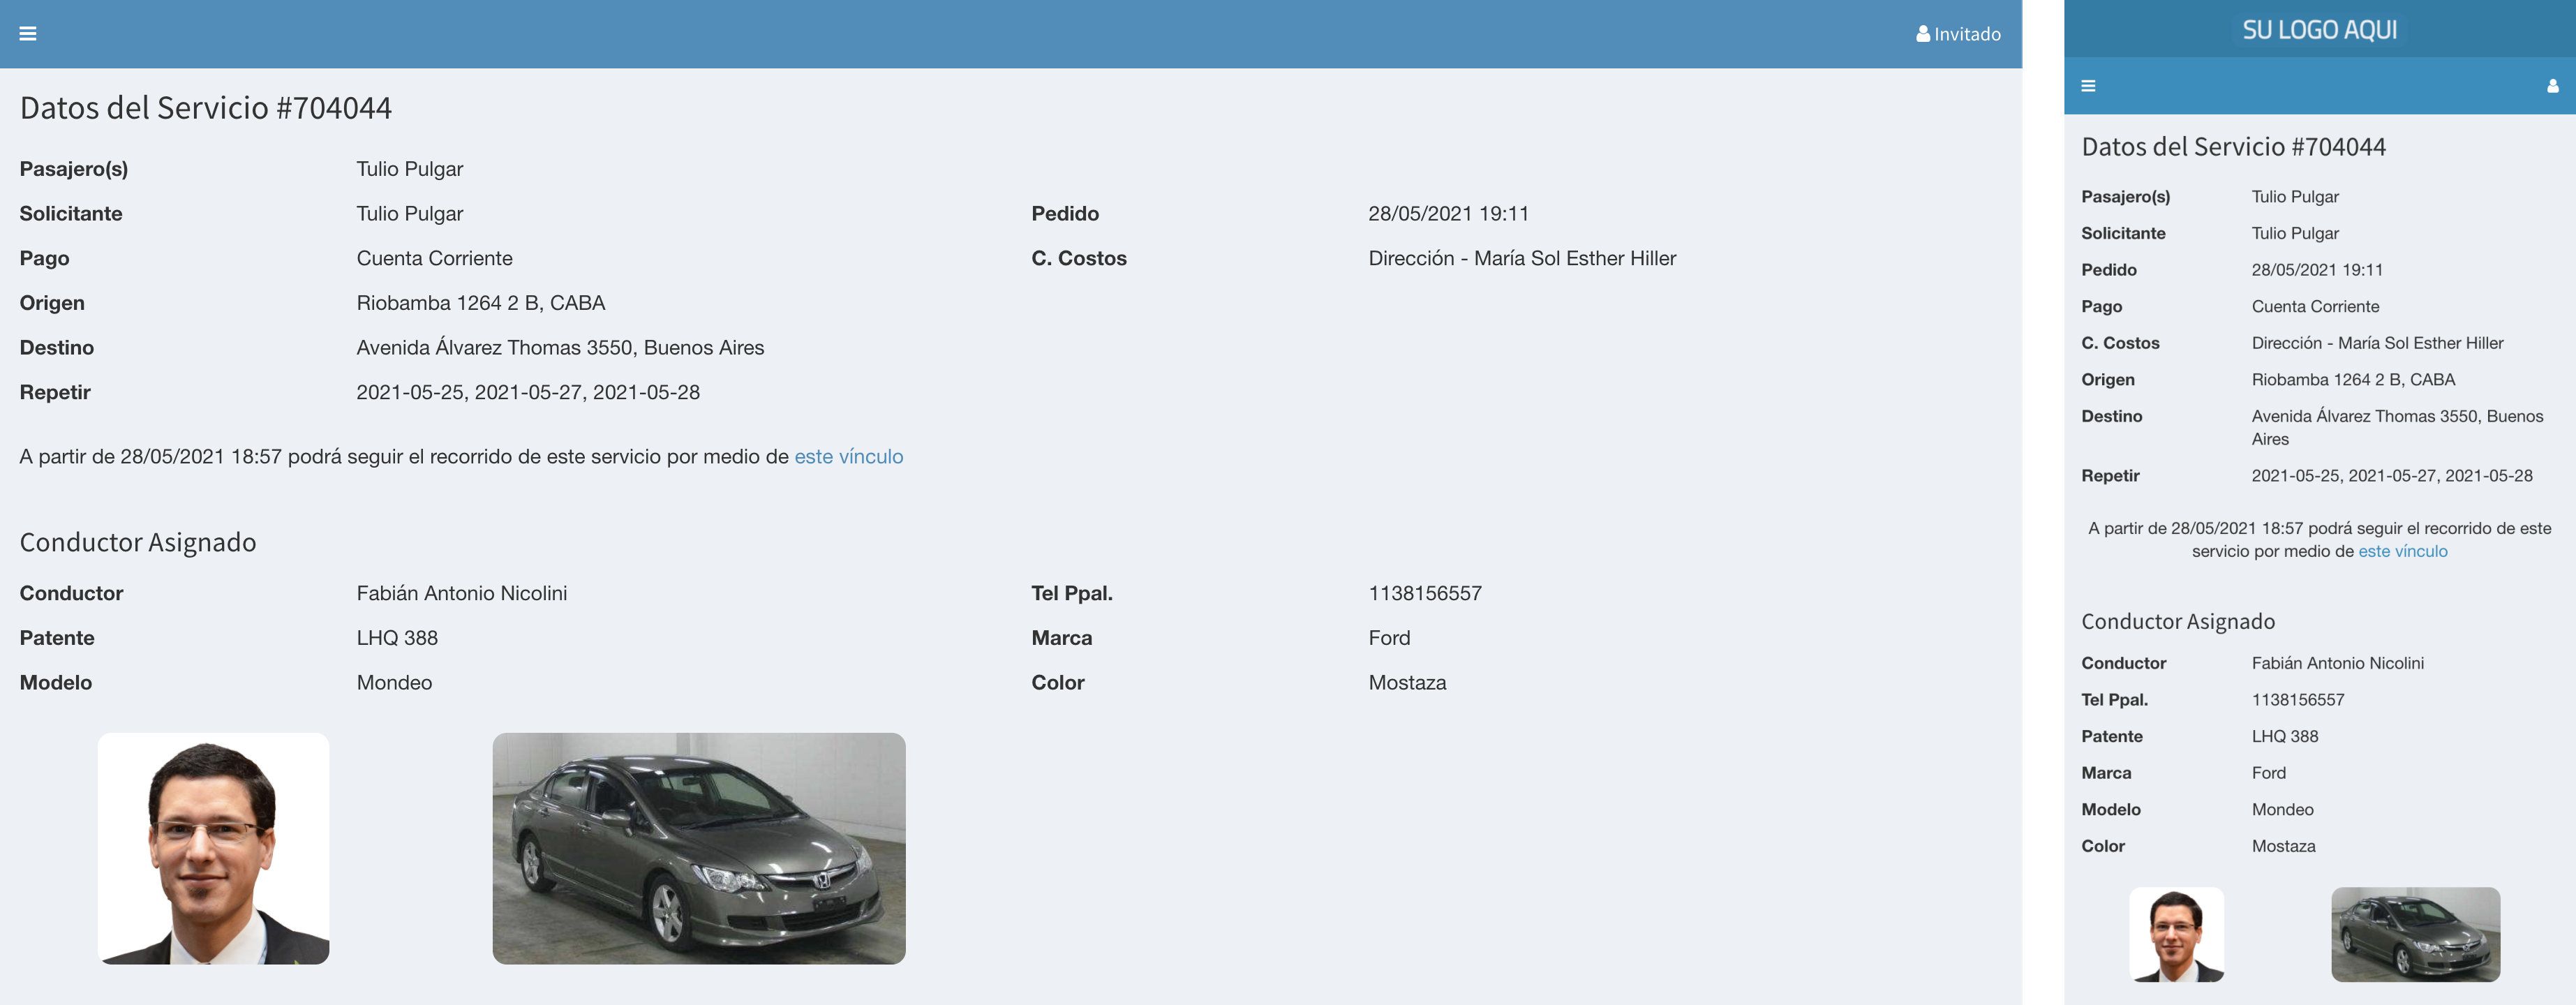Open hamburger menu in mobile preview
Image resolution: width=2576 pixels, height=1005 pixels.
2088,86
